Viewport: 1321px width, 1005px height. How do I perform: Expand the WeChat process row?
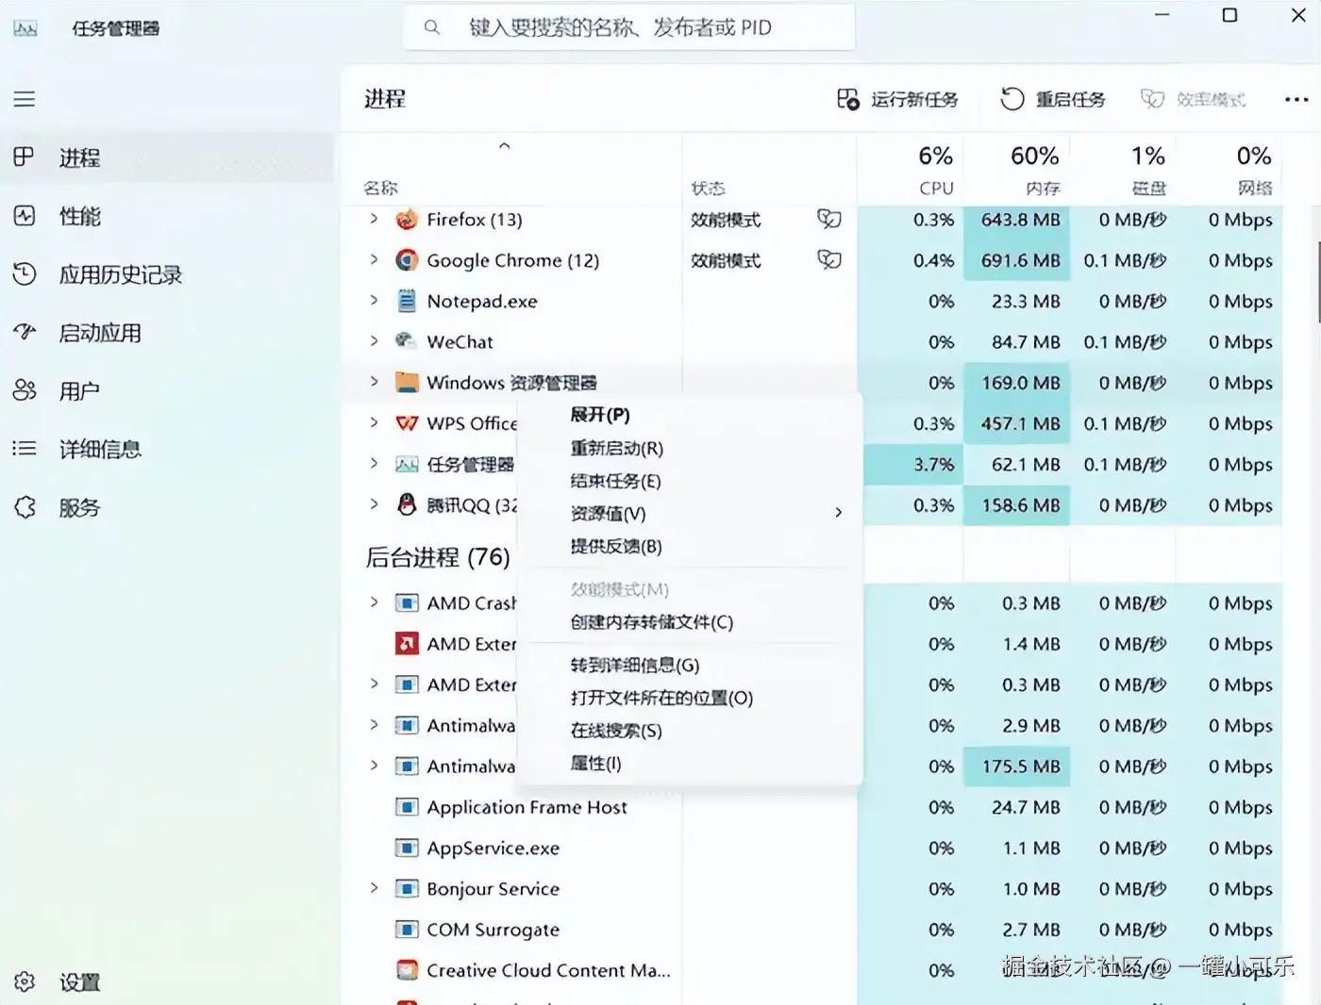pyautogui.click(x=374, y=340)
